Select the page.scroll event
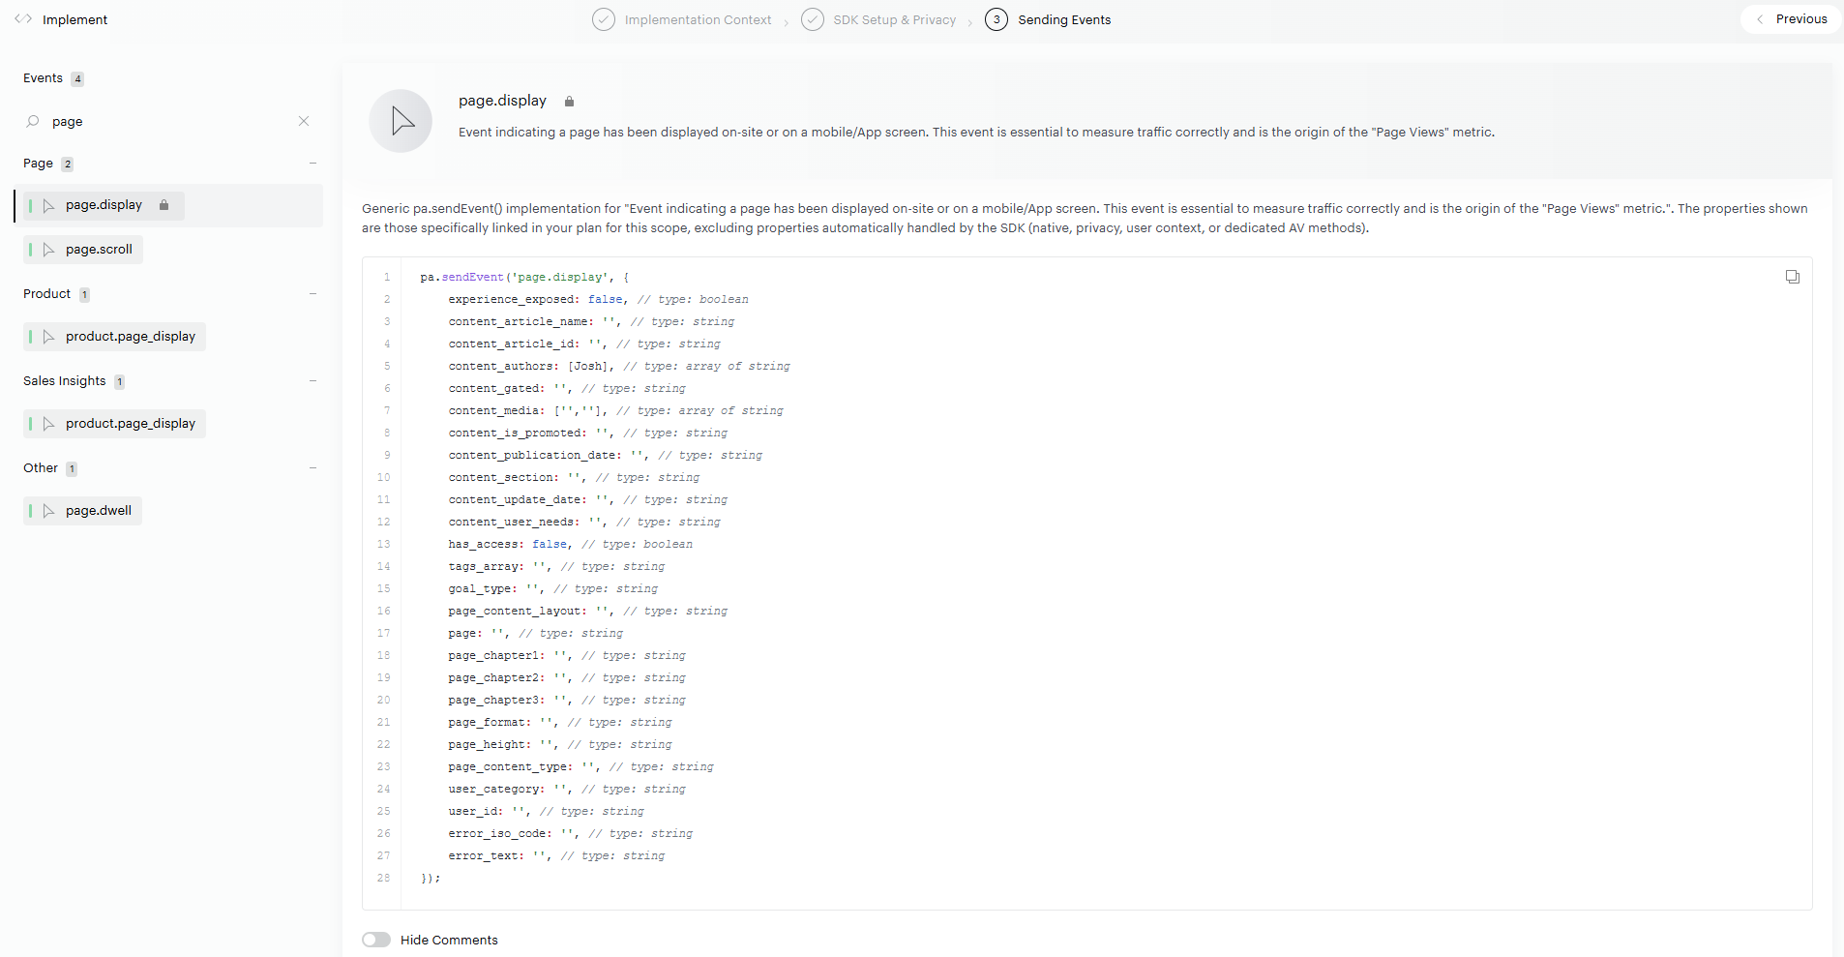1844x957 pixels. (x=98, y=250)
